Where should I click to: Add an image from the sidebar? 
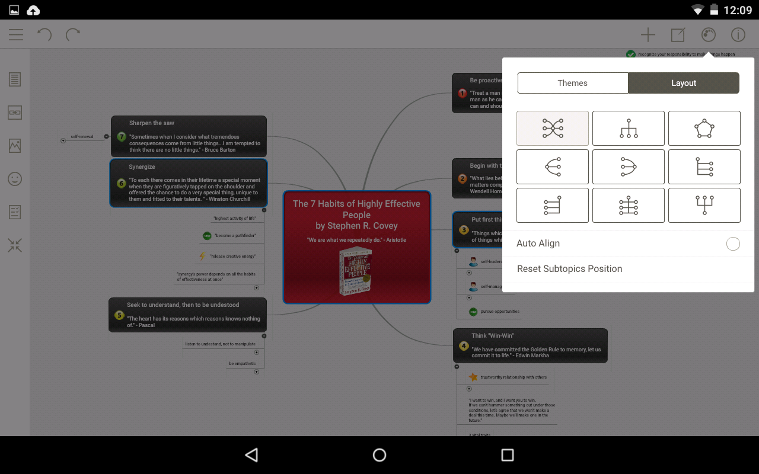click(15, 145)
